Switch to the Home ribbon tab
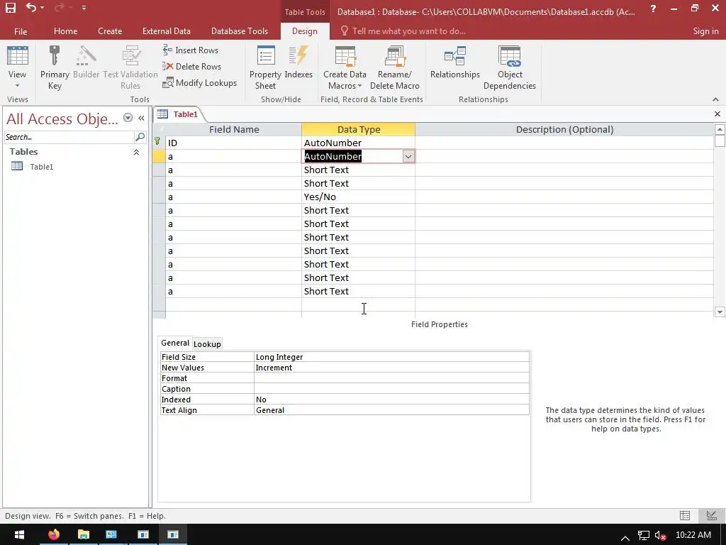The image size is (726, 545). pos(65,31)
